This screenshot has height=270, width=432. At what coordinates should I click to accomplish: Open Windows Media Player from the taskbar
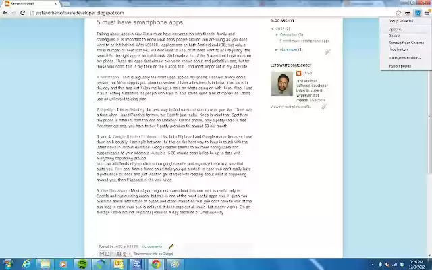[63, 265]
